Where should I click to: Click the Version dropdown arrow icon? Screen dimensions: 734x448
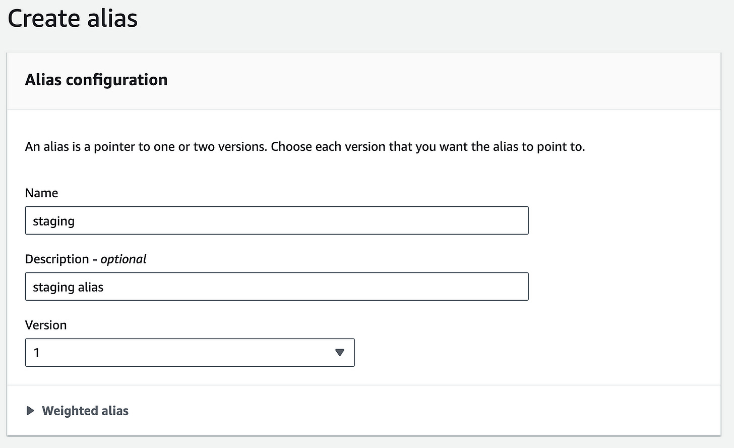[340, 353]
